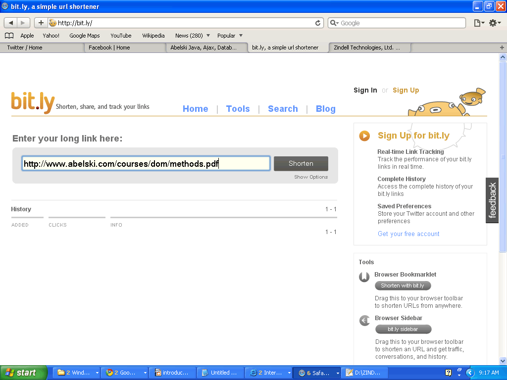Open the Home navigation link
This screenshot has width=507, height=380.
(x=195, y=109)
